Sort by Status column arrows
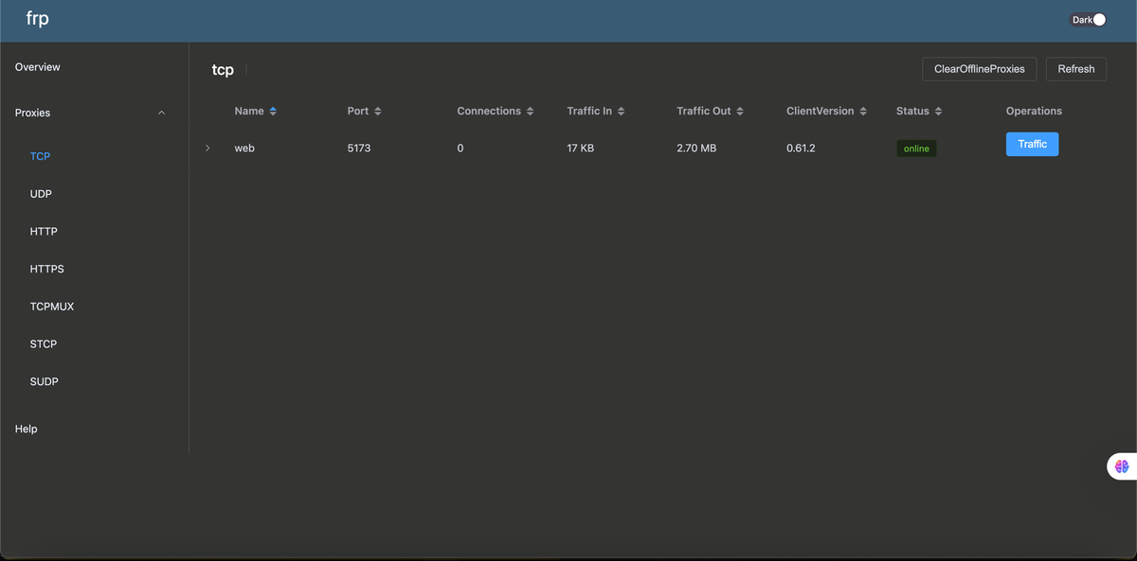 (938, 112)
